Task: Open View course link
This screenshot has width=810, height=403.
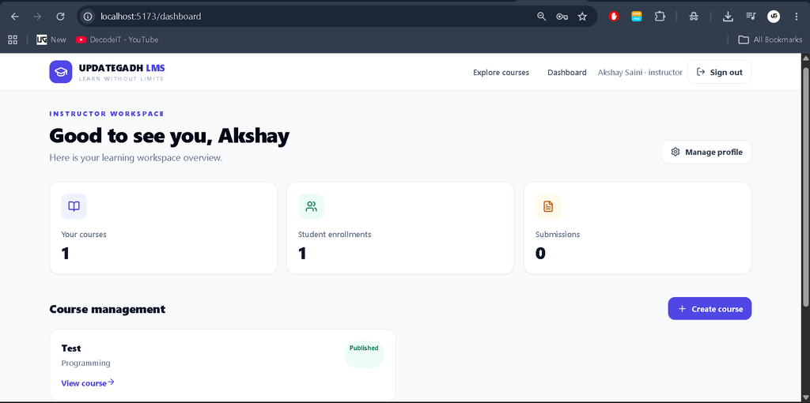Action: click(x=88, y=383)
